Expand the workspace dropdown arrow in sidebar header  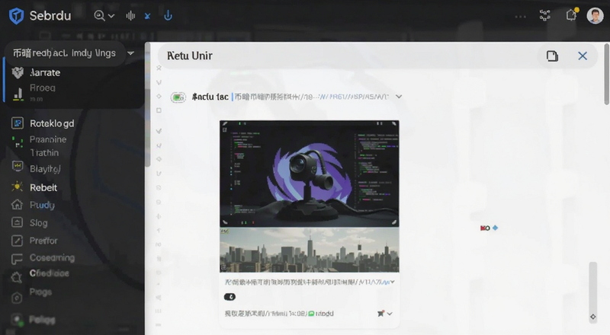click(x=130, y=53)
